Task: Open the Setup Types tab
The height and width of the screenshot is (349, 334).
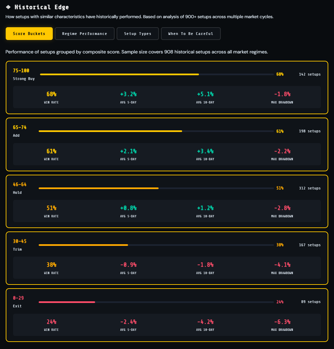Action: click(x=138, y=34)
